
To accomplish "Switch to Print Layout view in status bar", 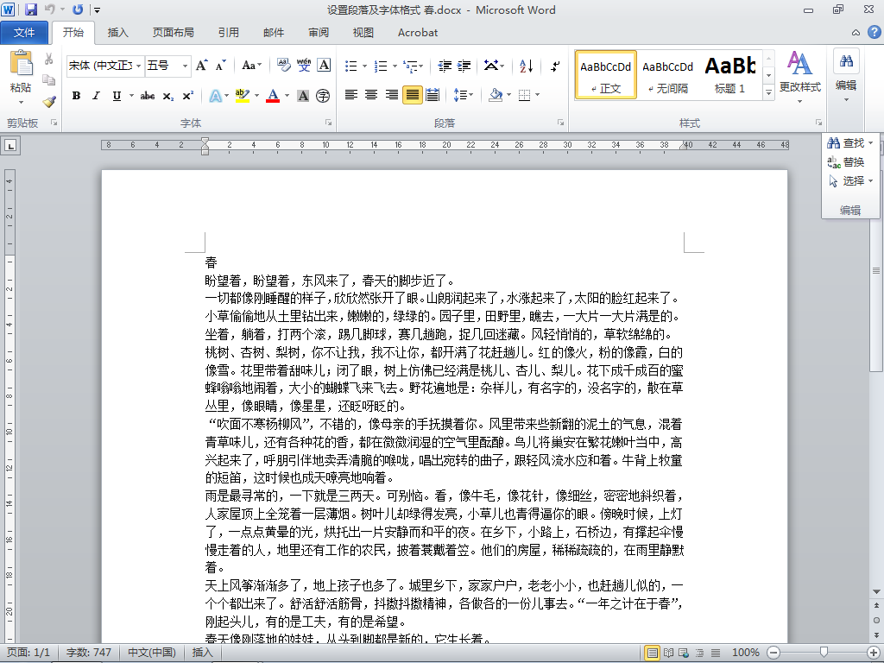I will click(653, 653).
